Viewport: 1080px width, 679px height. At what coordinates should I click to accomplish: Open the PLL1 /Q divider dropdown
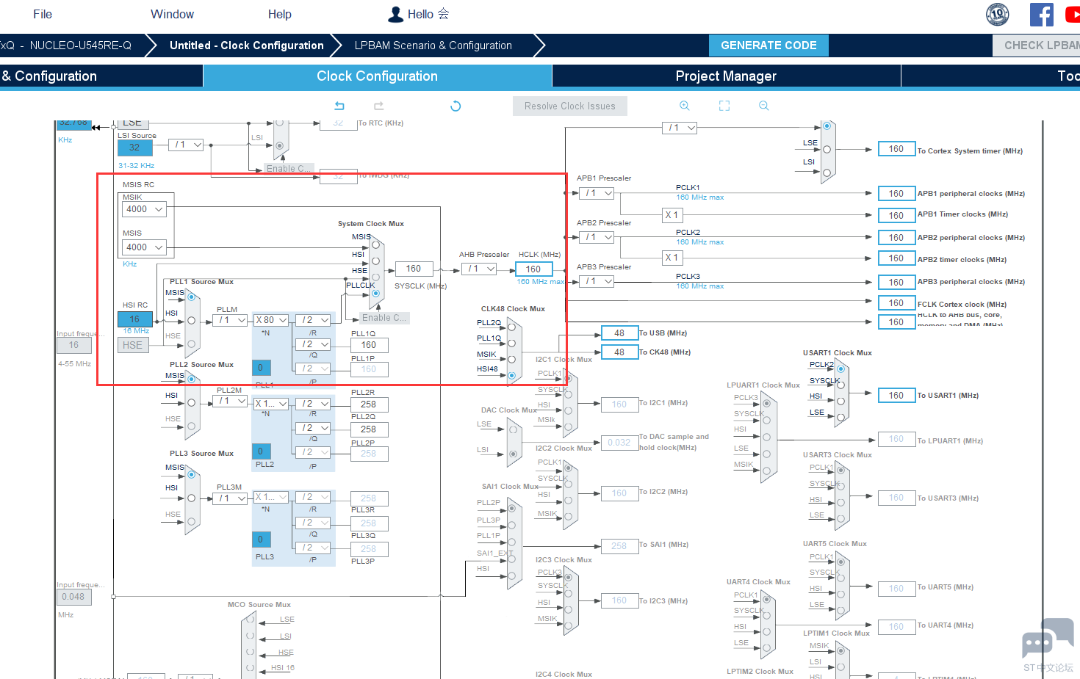click(x=313, y=344)
